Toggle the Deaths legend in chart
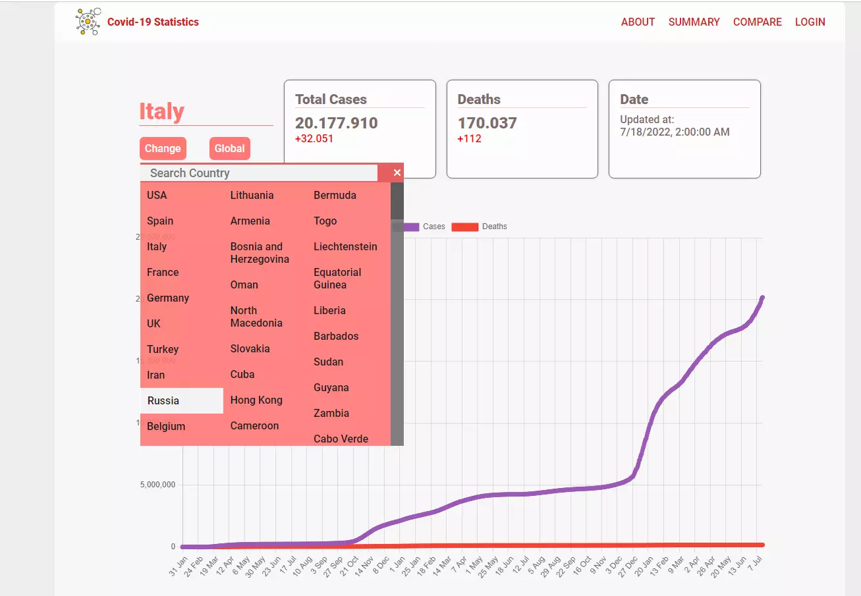The height and width of the screenshot is (596, 861). [494, 227]
